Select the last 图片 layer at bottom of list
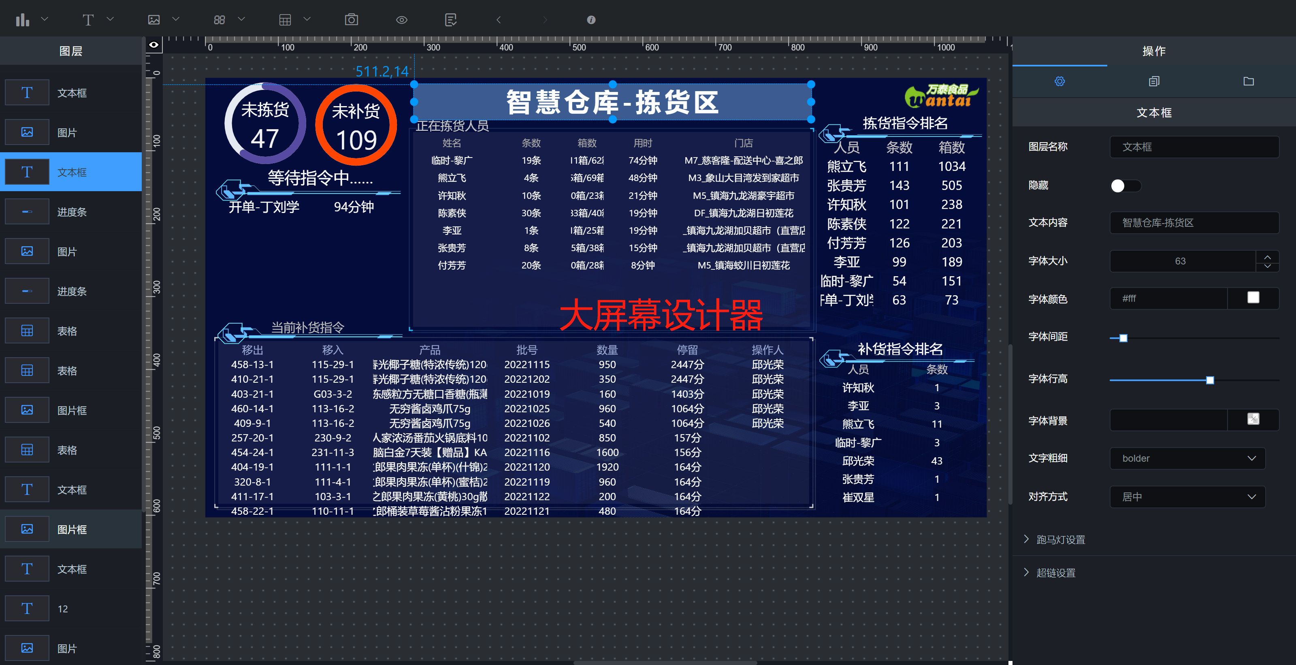This screenshot has width=1296, height=665. click(71, 648)
